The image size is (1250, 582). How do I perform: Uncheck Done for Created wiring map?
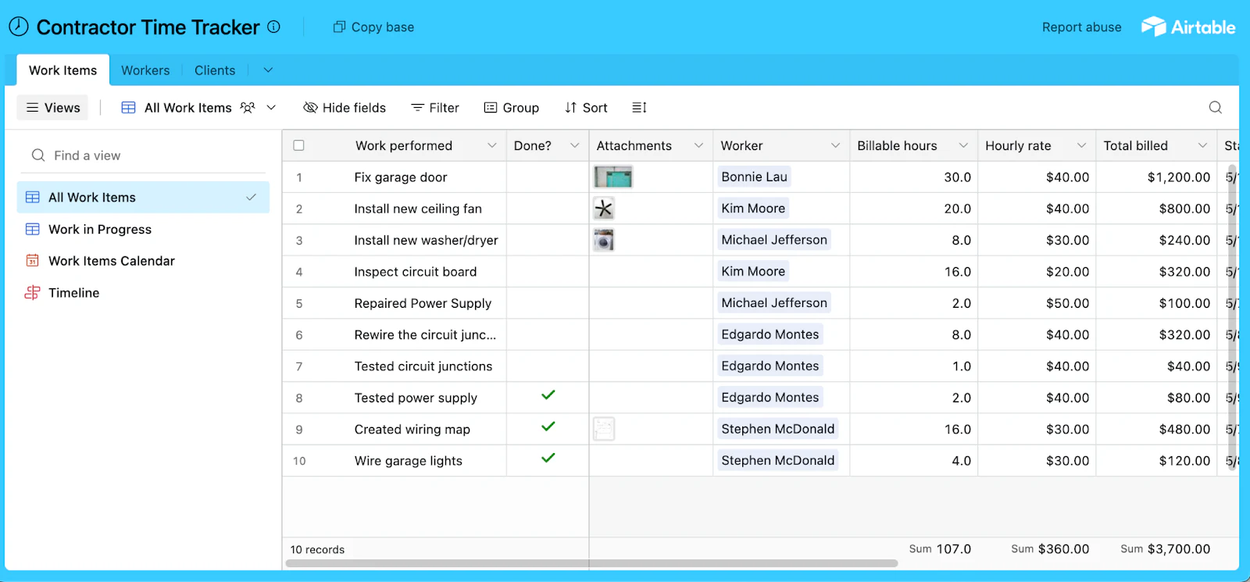548,427
